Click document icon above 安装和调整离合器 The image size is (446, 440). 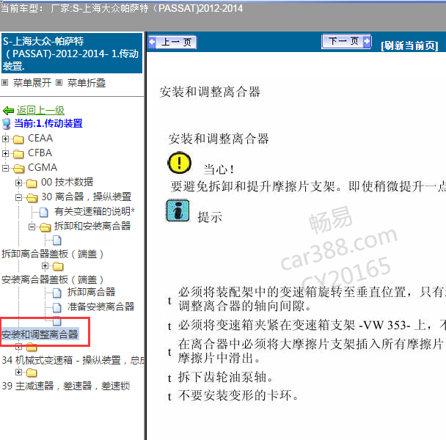pos(57,321)
